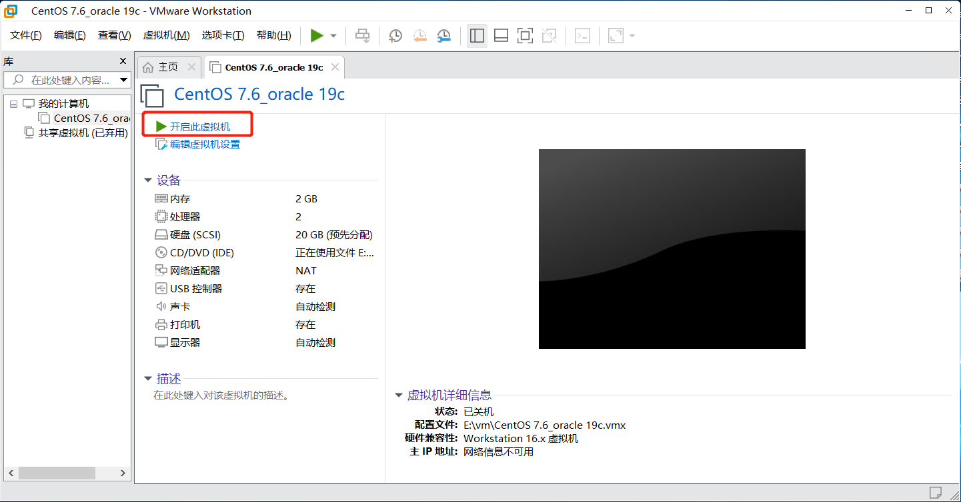Click the black VM screen thumbnail
This screenshot has height=502, width=961.
[672, 248]
